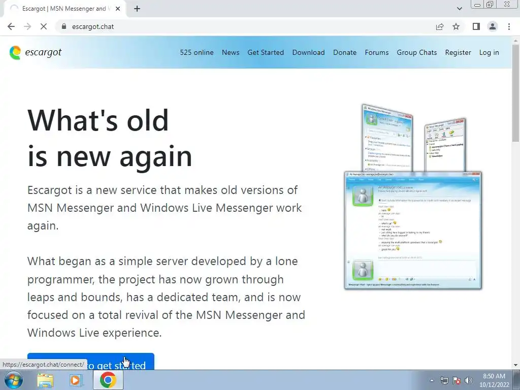Click the 'What's old is new again' heading
The image size is (520, 390).
(x=110, y=138)
